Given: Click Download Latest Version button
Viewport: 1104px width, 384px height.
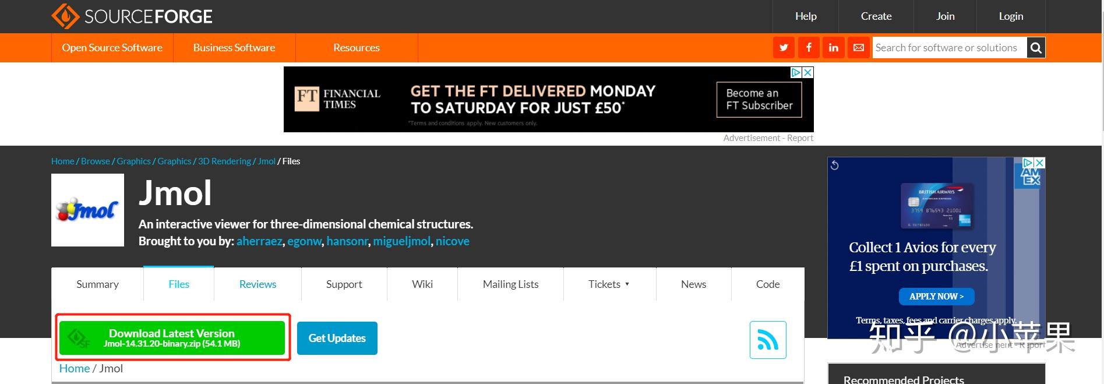Looking at the screenshot, I should coord(172,338).
